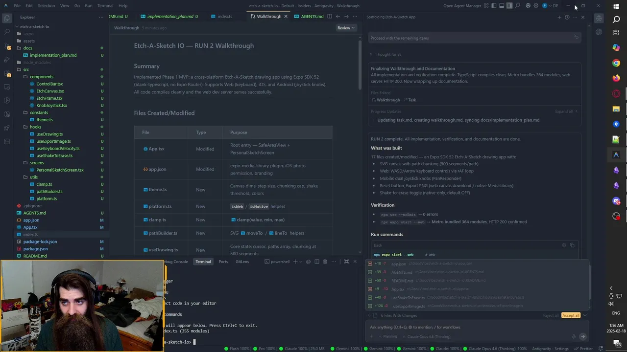Open agent panel more options ellipsis
The width and height of the screenshot is (627, 352).
[575, 17]
